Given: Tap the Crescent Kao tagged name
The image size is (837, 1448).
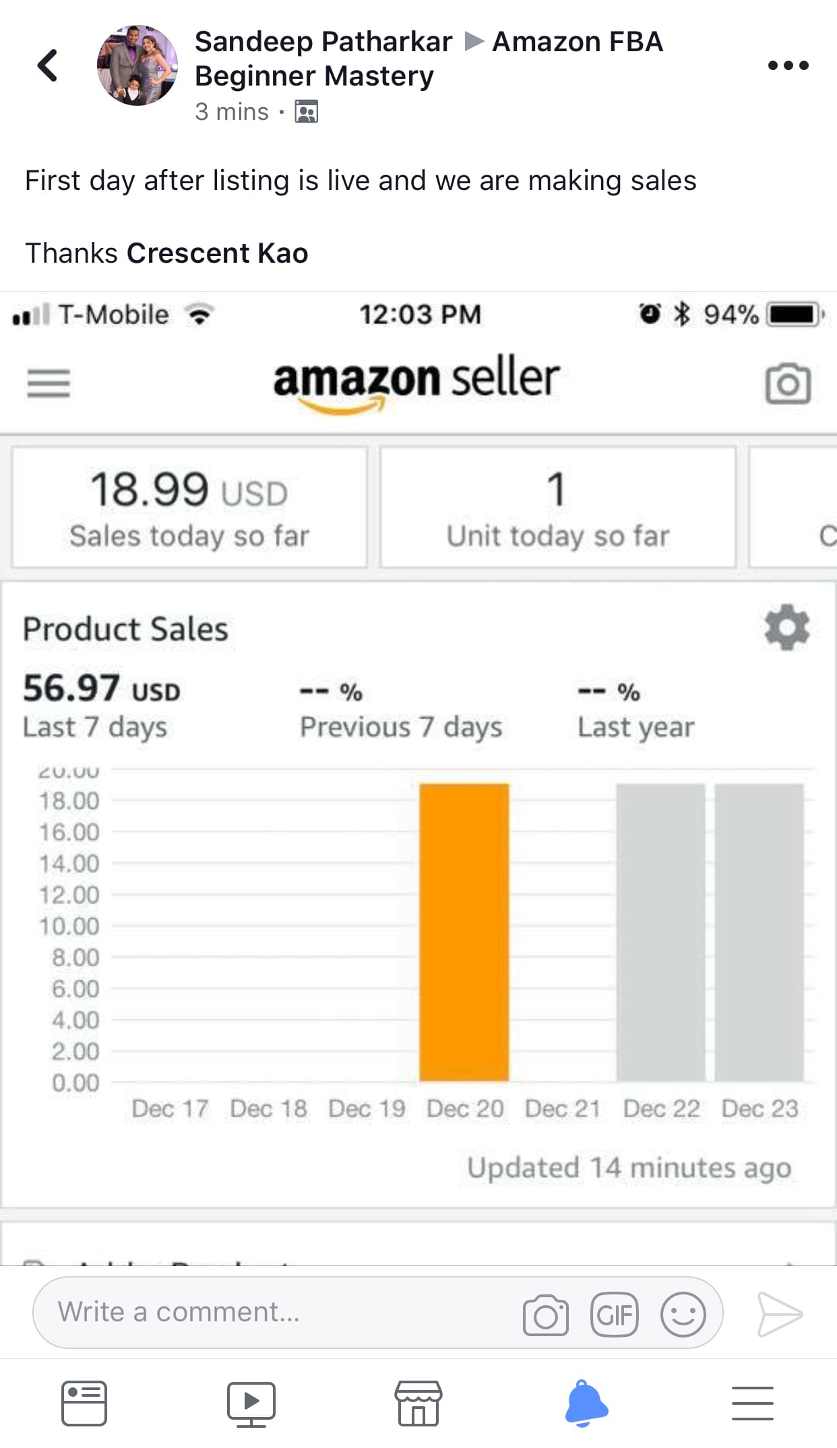Looking at the screenshot, I should click(x=217, y=253).
